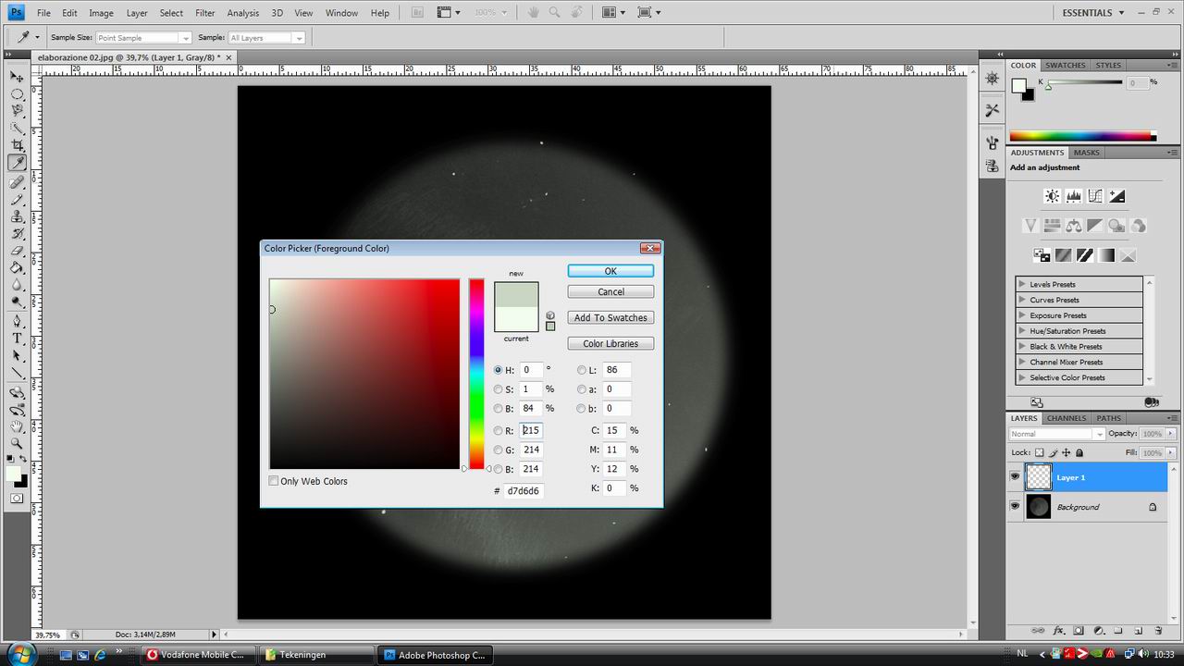Add layer mask icon in Layers panel
This screenshot has height=666, width=1184.
[x=1079, y=631]
